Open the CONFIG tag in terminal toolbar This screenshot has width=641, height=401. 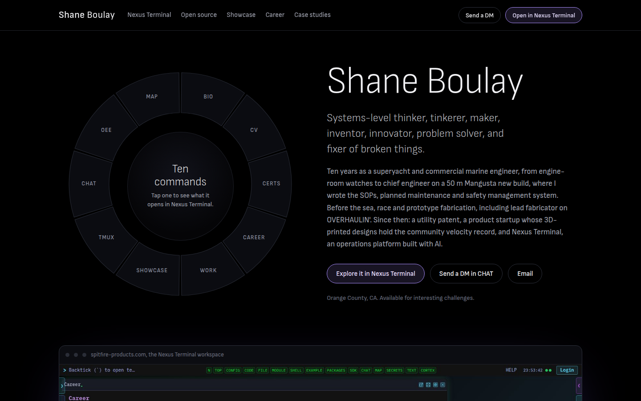point(233,370)
